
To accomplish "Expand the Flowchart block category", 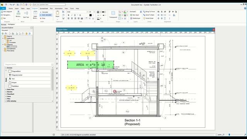I will (6, 94).
